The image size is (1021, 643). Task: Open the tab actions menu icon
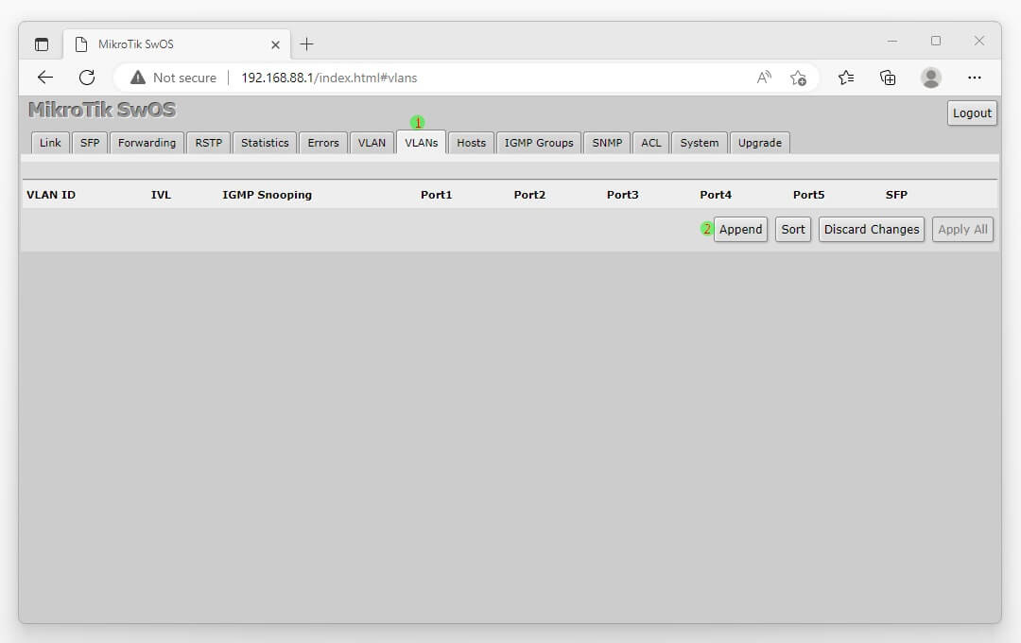pyautogui.click(x=42, y=44)
